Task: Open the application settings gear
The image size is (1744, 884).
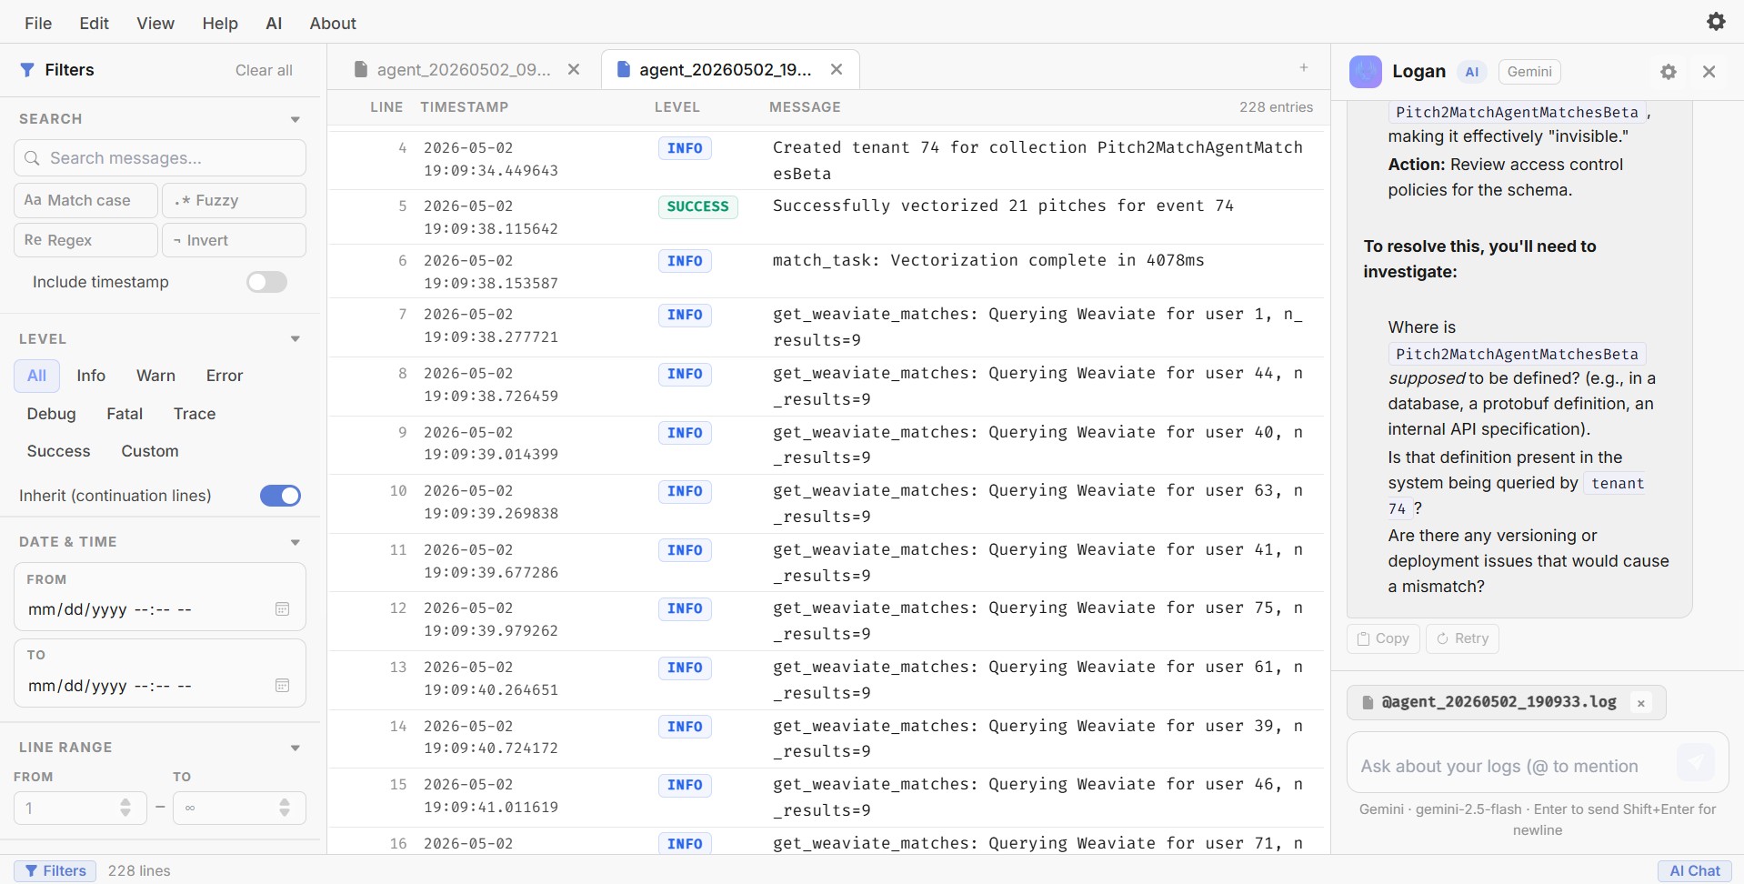Action: tap(1716, 22)
